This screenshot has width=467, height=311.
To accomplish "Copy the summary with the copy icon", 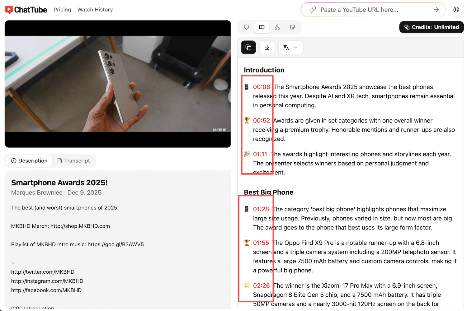I will point(248,47).
